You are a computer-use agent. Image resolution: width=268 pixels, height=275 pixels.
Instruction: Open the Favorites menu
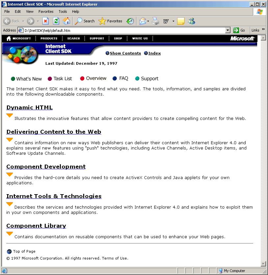(46, 11)
